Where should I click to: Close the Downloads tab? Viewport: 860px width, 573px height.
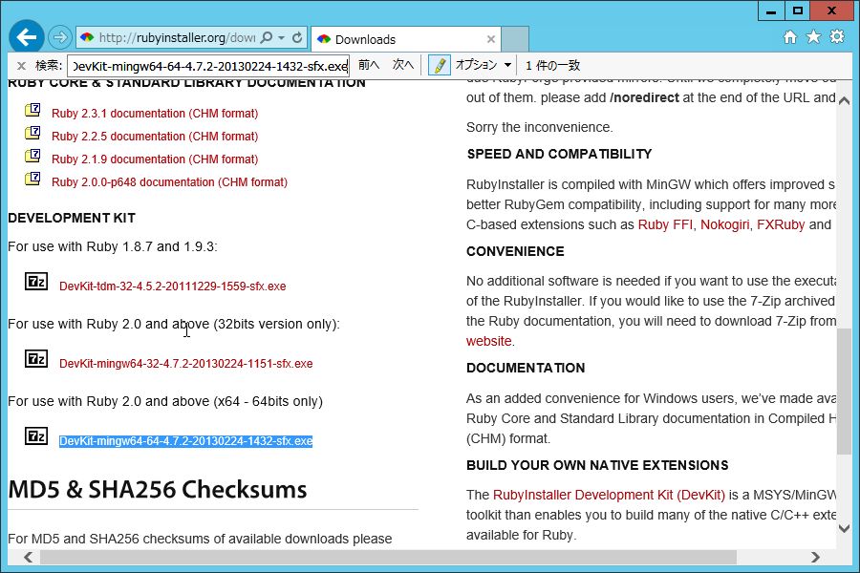491,39
